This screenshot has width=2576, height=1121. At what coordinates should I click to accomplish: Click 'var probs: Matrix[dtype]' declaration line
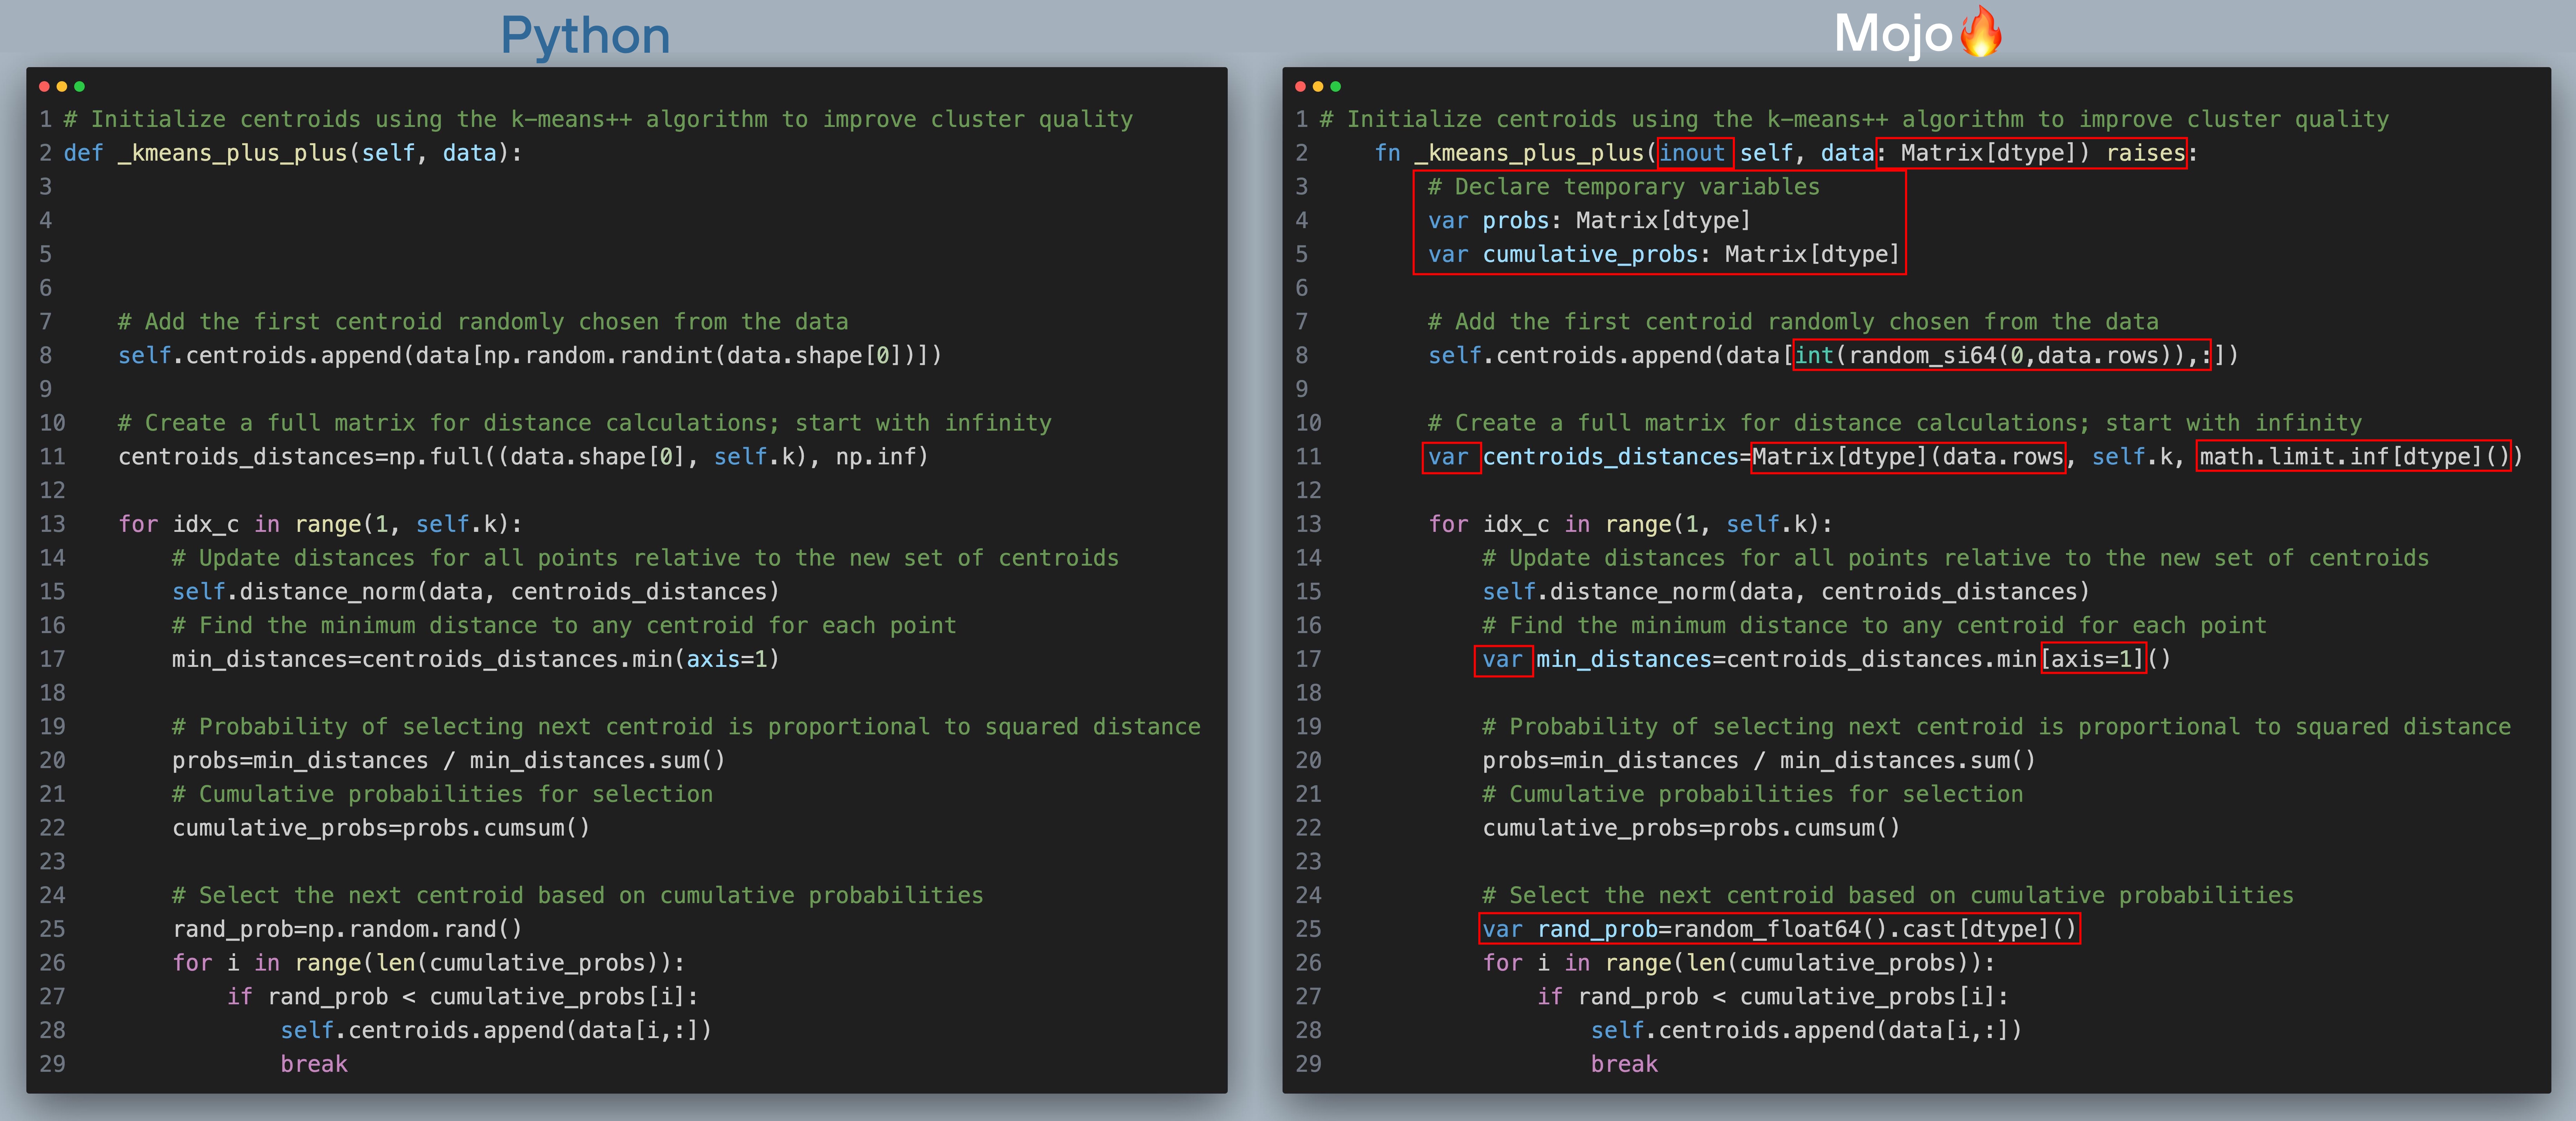[1588, 220]
